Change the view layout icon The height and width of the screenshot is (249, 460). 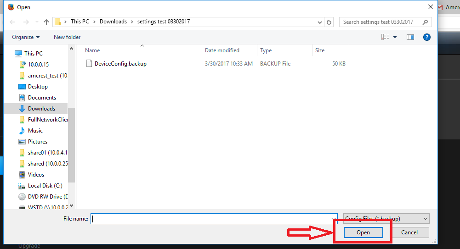click(x=385, y=37)
